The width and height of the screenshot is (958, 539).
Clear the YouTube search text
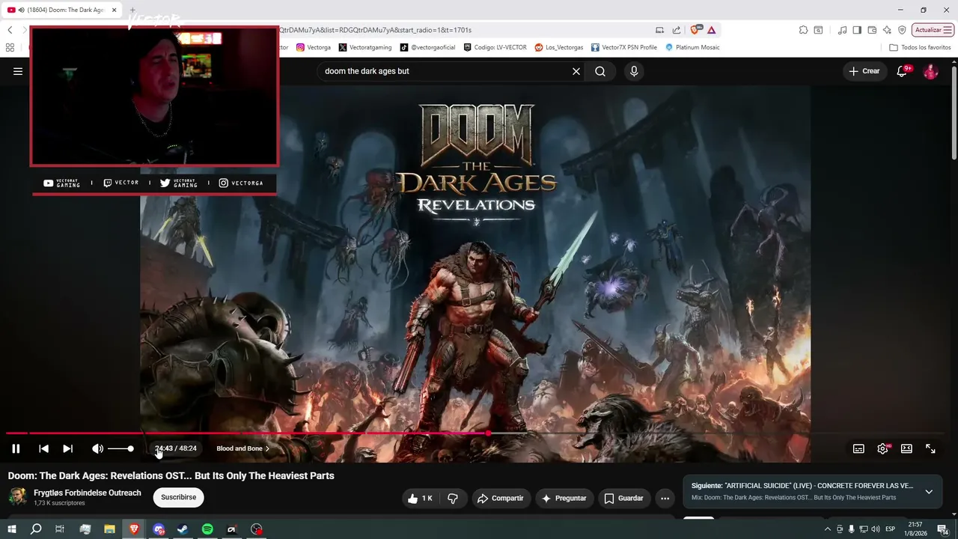(x=576, y=71)
